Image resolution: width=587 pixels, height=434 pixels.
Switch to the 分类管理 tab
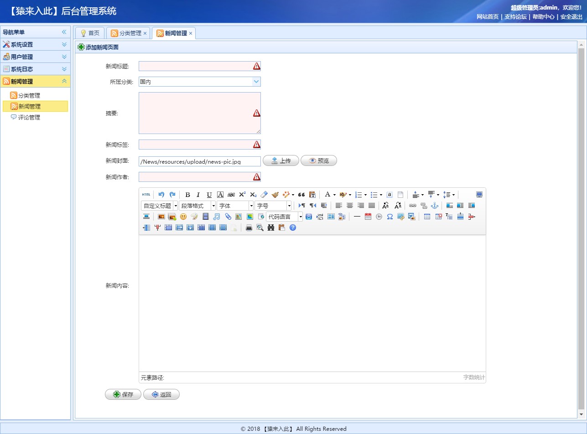click(x=128, y=33)
